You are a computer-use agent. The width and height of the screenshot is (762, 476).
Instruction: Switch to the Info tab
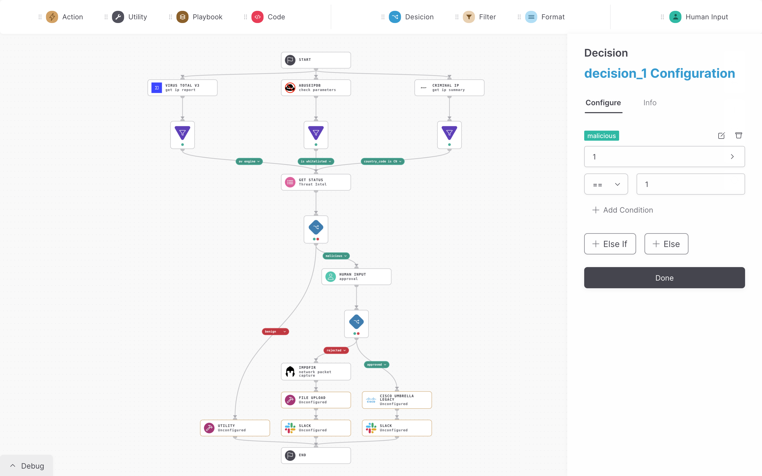pos(650,103)
